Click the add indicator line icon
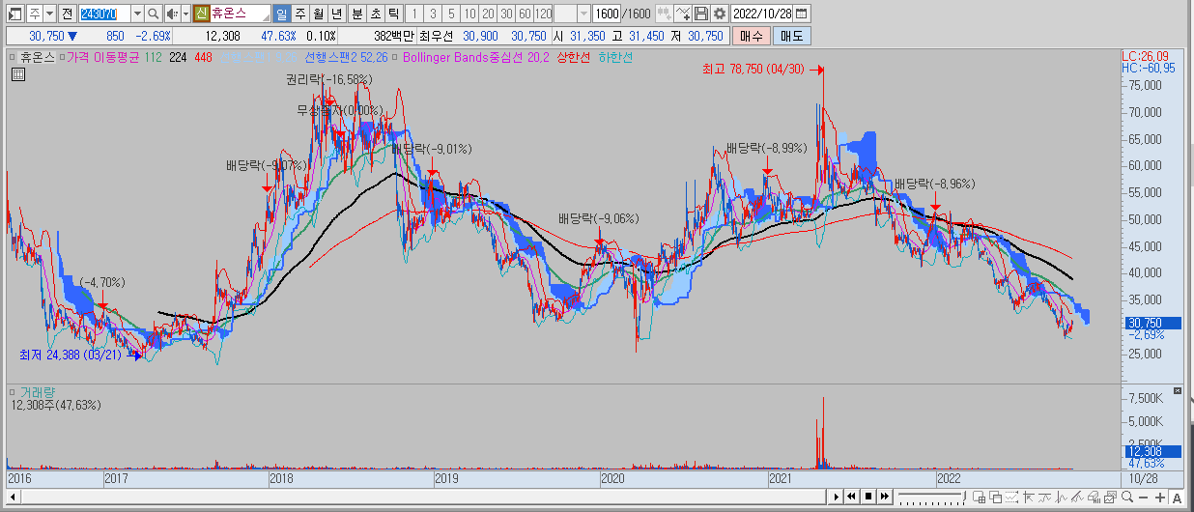This screenshot has height=512, width=1194. coord(683,14)
